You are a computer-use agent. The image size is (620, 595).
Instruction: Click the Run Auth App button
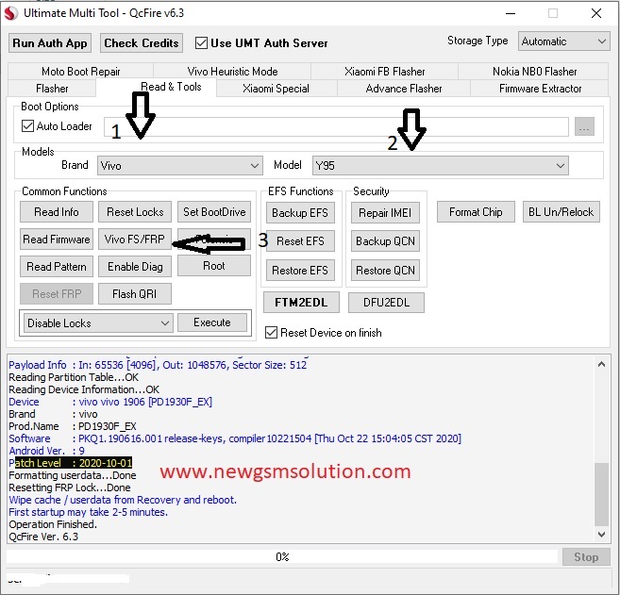coord(50,42)
